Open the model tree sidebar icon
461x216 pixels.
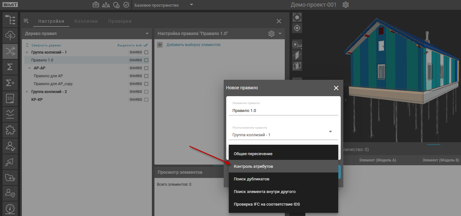(10, 20)
